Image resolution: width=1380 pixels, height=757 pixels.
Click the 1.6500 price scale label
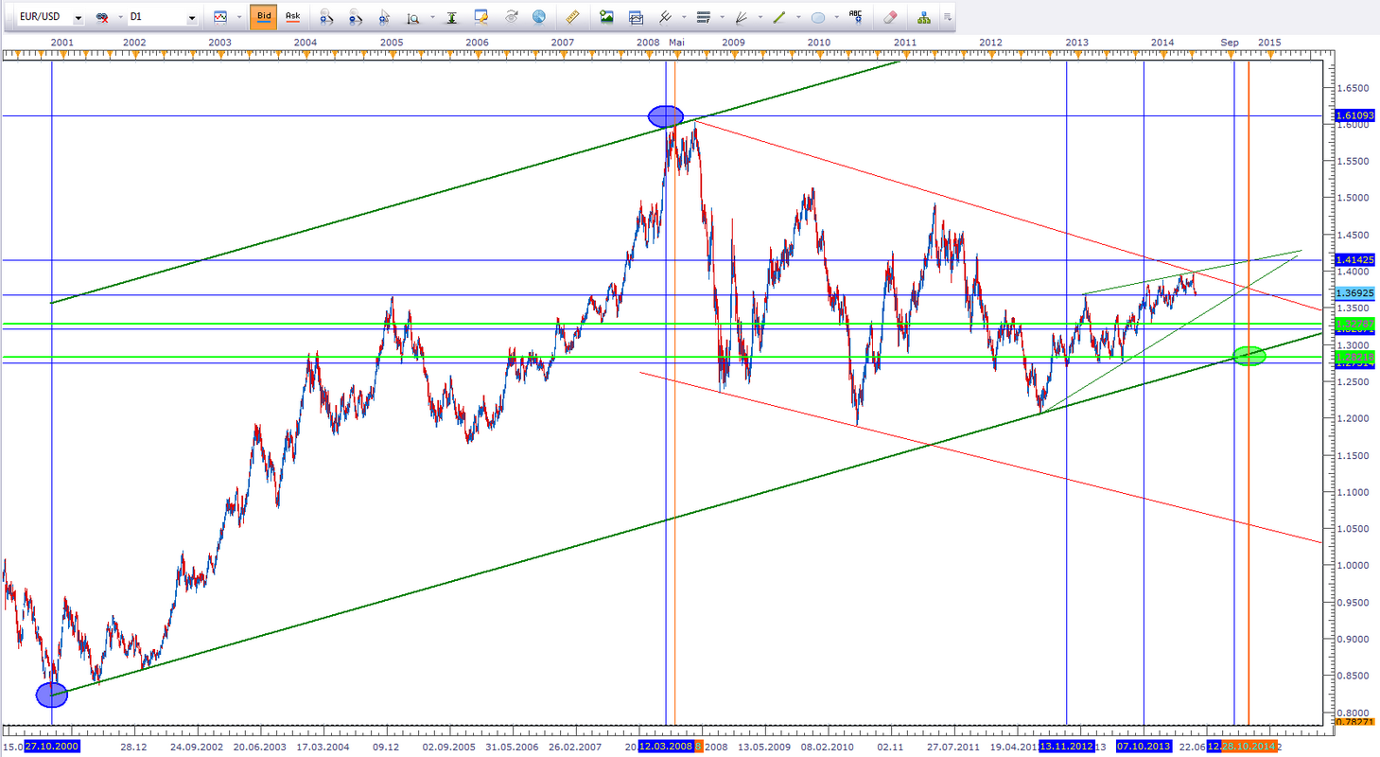1353,87
